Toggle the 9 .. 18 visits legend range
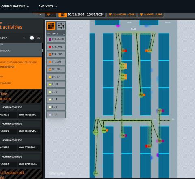The height and width of the screenshot is (179, 195). click(56, 84)
